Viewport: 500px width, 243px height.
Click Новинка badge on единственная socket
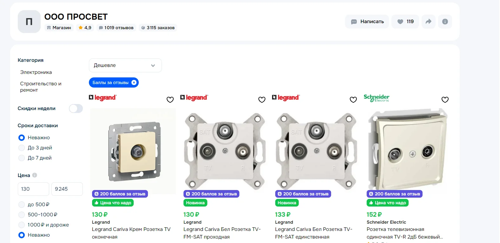tap(287, 203)
